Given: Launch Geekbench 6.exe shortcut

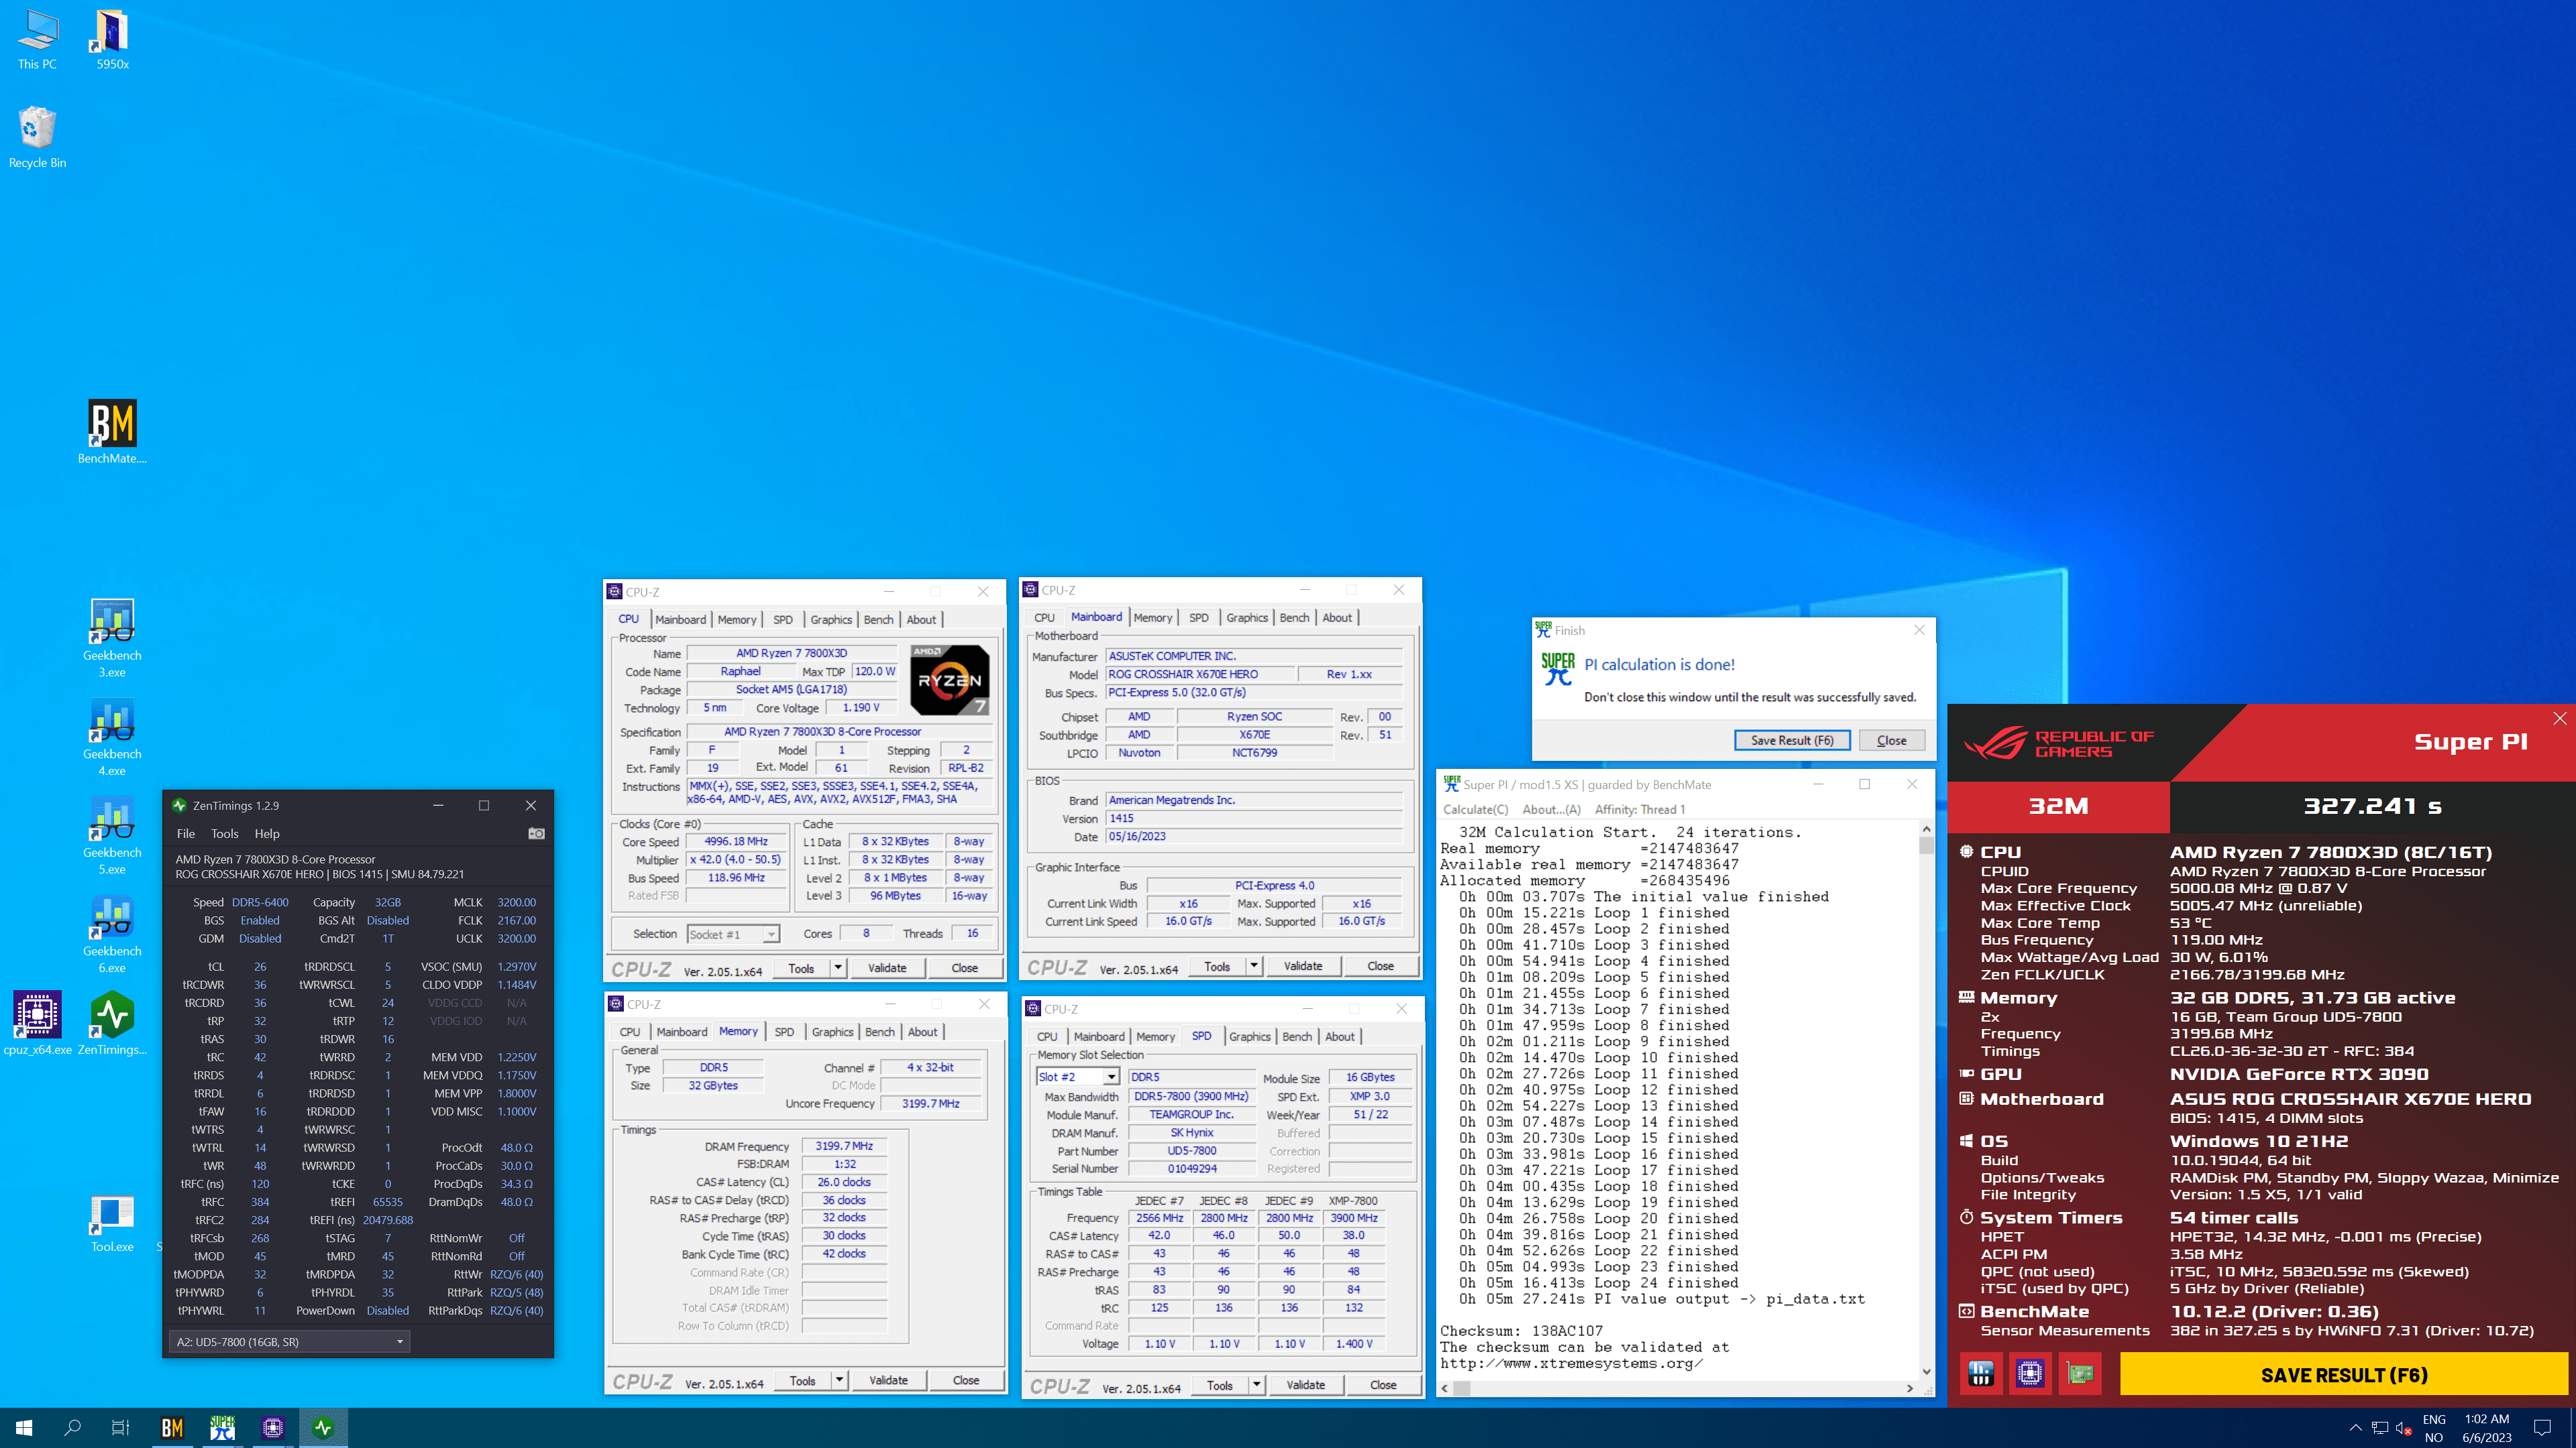Looking at the screenshot, I should point(112,933).
